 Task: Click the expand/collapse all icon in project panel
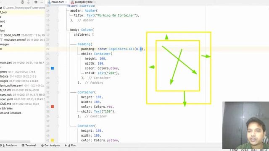(x=29, y=2)
